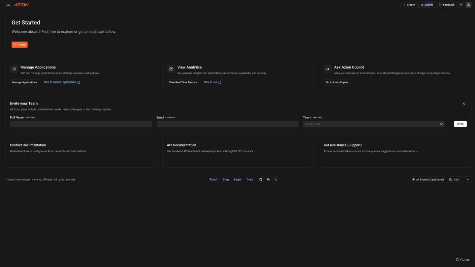
Task: Close the Invite your Team panel
Action: coord(464,104)
